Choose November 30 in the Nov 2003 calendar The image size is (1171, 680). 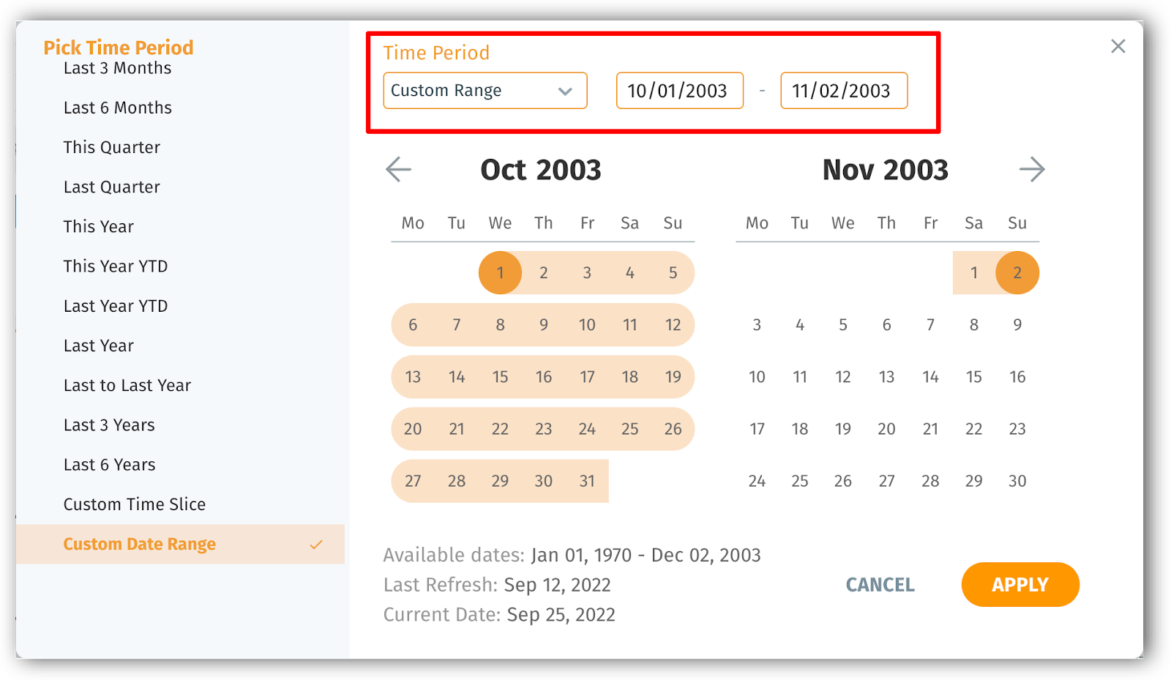(1017, 481)
